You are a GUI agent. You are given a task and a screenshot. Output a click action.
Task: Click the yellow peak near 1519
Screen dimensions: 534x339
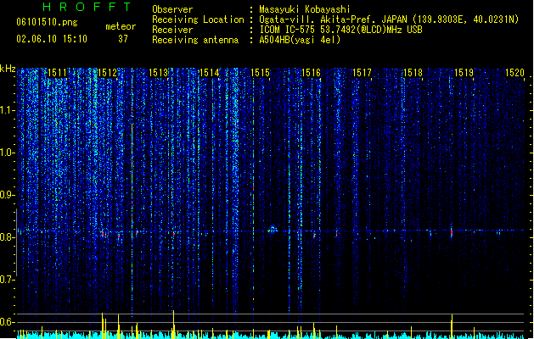[452, 326]
